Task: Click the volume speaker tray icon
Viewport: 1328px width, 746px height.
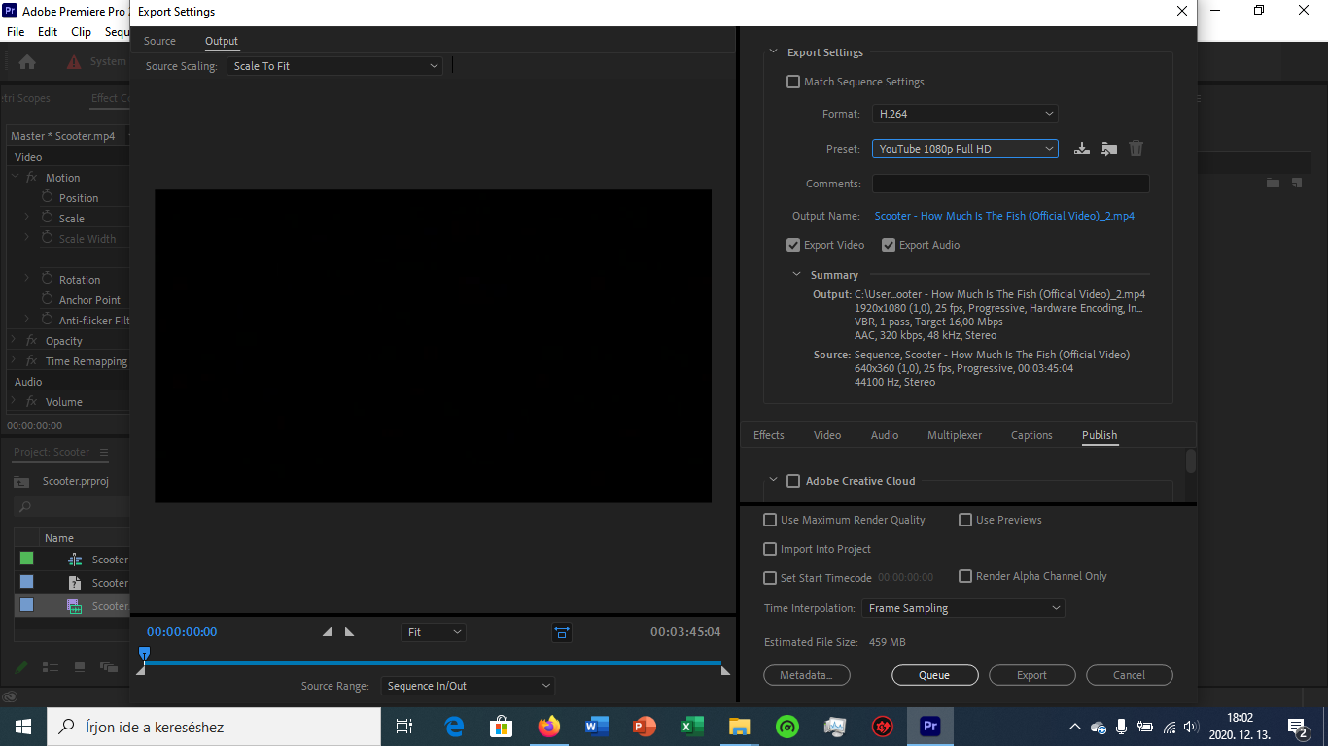Action: click(1189, 727)
